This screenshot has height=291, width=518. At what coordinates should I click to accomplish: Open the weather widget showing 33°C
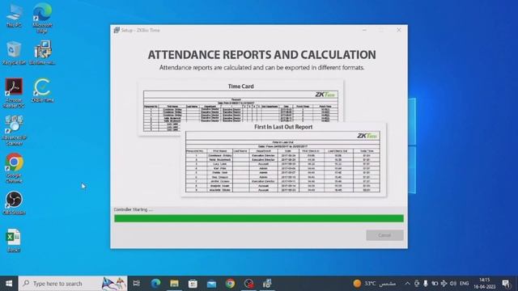point(375,284)
